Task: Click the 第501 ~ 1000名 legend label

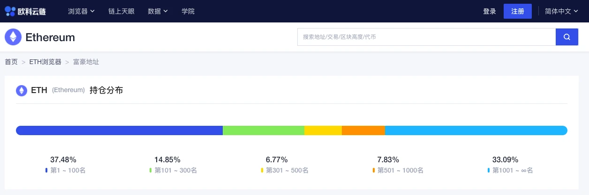Action: tap(400, 171)
